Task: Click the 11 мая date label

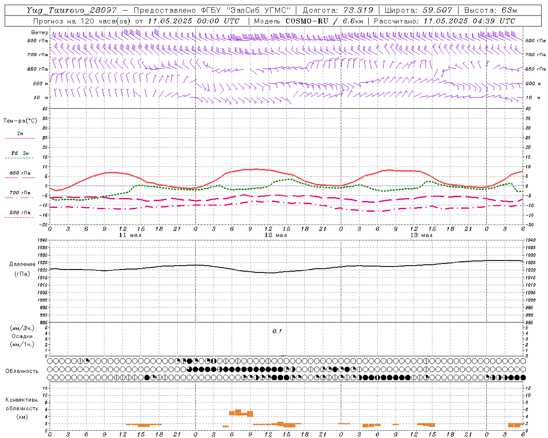Action: coord(130,235)
